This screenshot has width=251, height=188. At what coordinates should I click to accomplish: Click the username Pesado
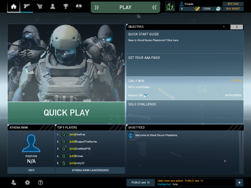click(189, 4)
